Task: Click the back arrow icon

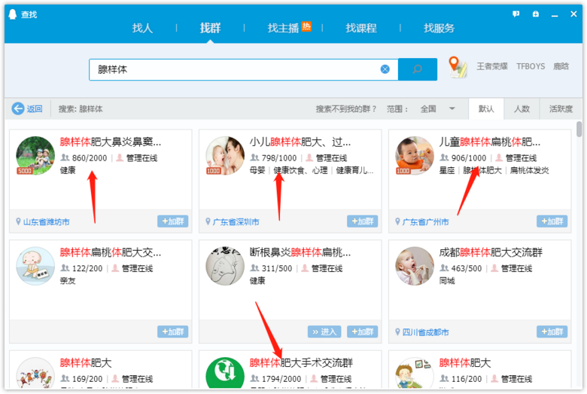Action: pyautogui.click(x=17, y=108)
